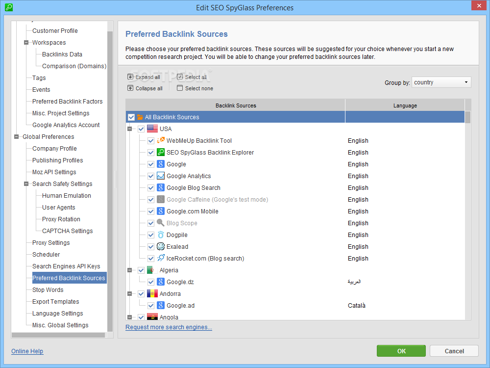Click the left tree vertical scrollbar
Viewport: 490px width, 368px height.
click(x=110, y=182)
